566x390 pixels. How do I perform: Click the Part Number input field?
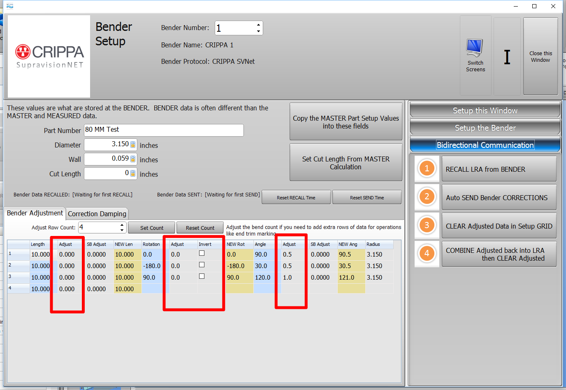pyautogui.click(x=164, y=130)
